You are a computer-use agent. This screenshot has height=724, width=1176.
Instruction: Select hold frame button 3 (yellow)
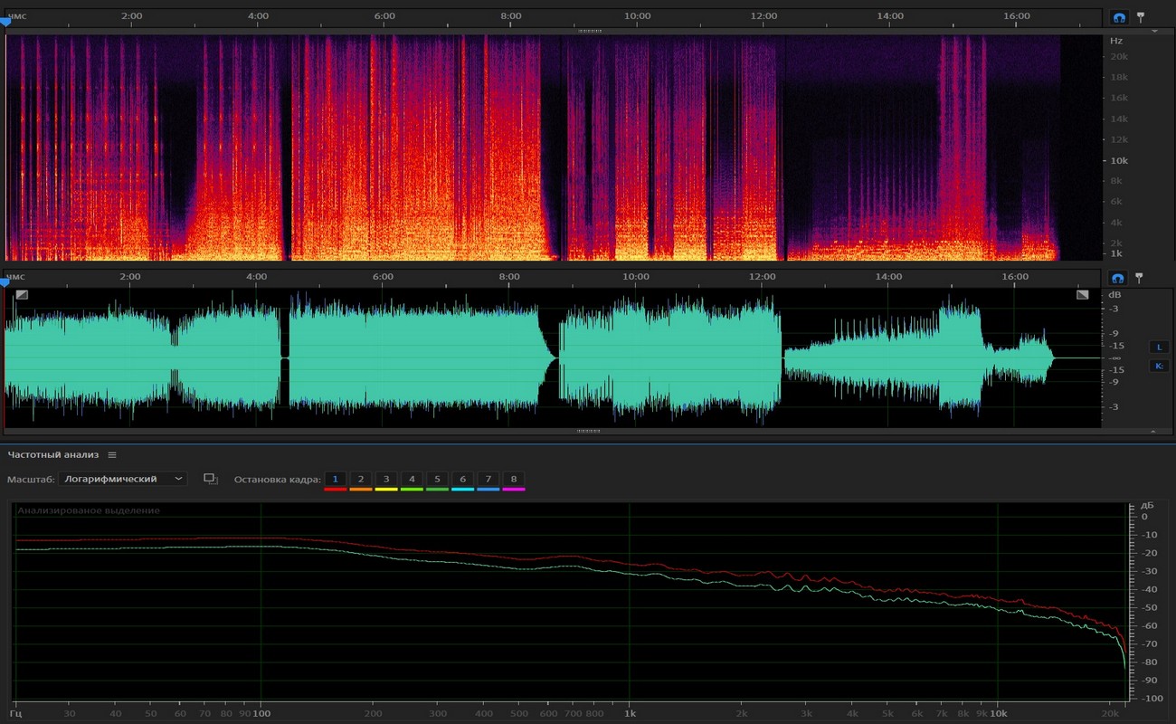tap(386, 479)
